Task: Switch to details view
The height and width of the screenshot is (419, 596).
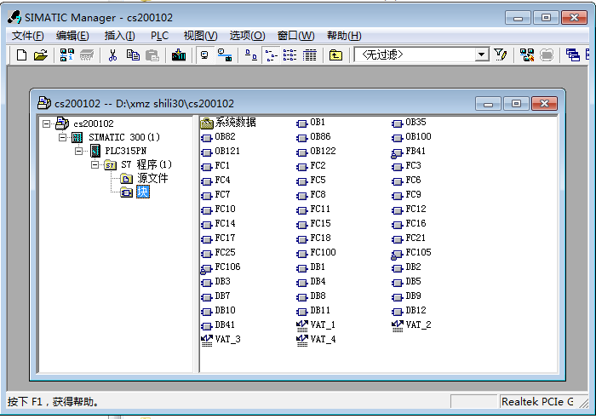Action: click(x=309, y=55)
